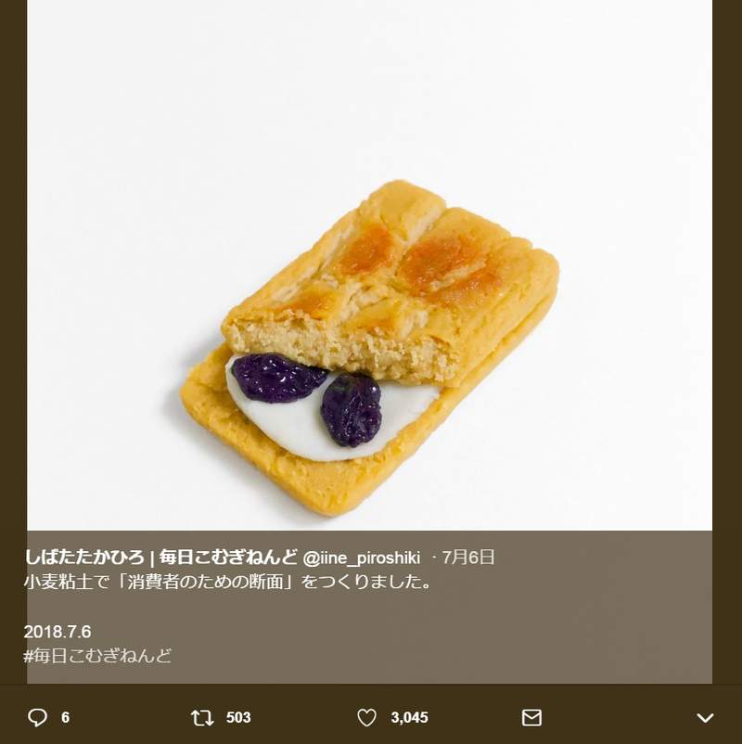This screenshot has height=744, width=742.
Task: Open the hashtag #毎日こむぎねんど
Action: click(97, 655)
